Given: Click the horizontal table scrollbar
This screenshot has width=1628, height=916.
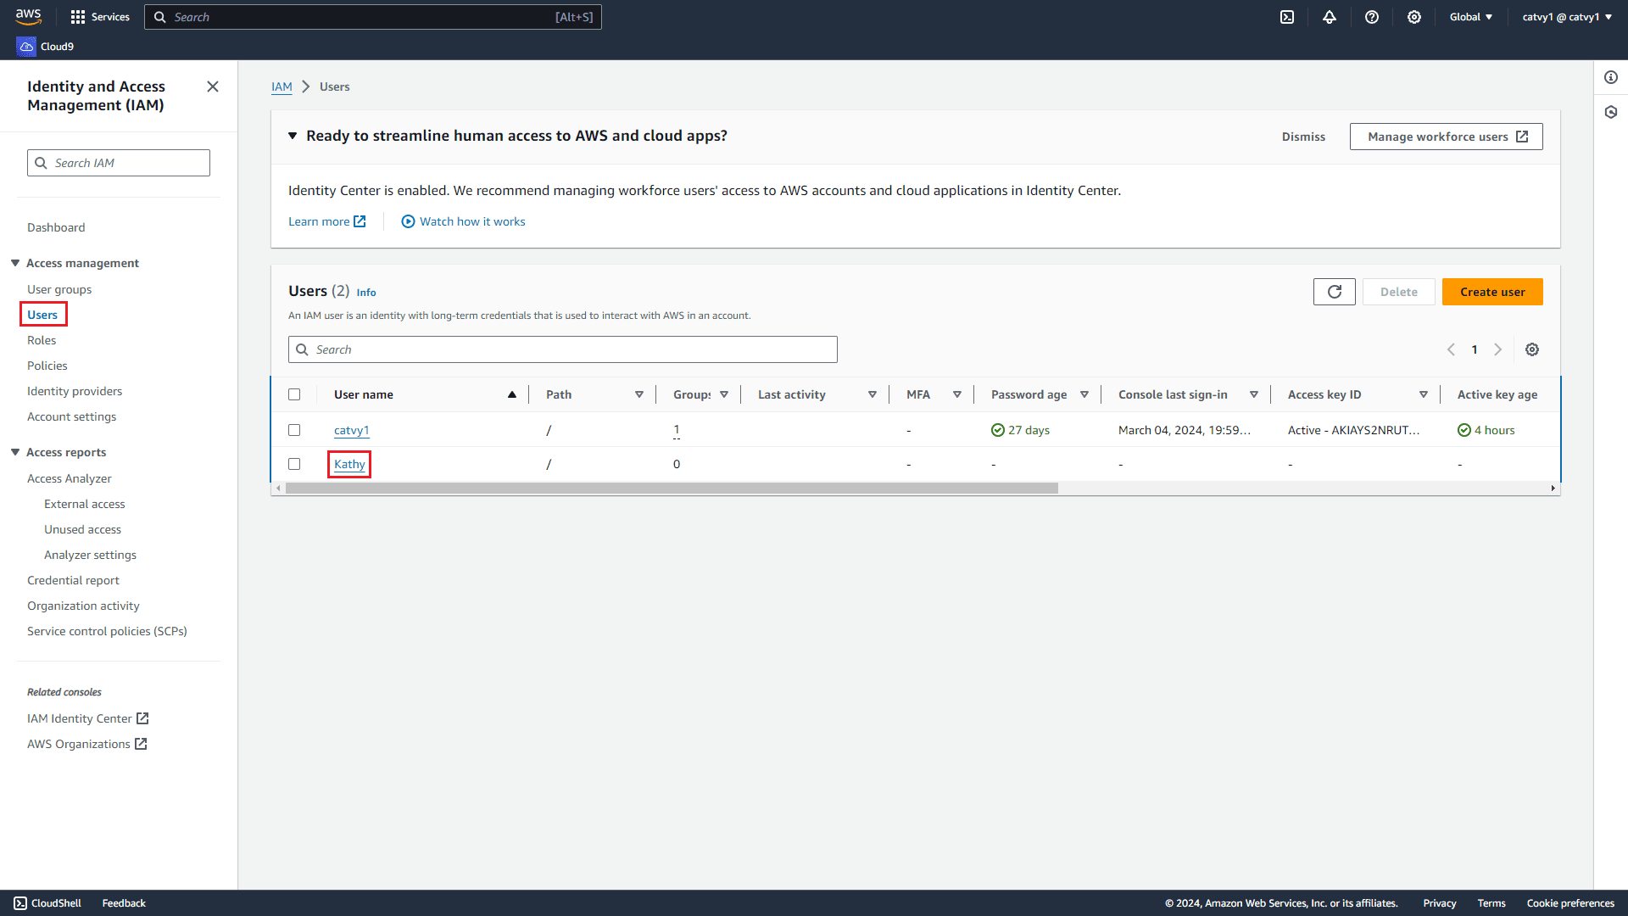Looking at the screenshot, I should tap(672, 489).
